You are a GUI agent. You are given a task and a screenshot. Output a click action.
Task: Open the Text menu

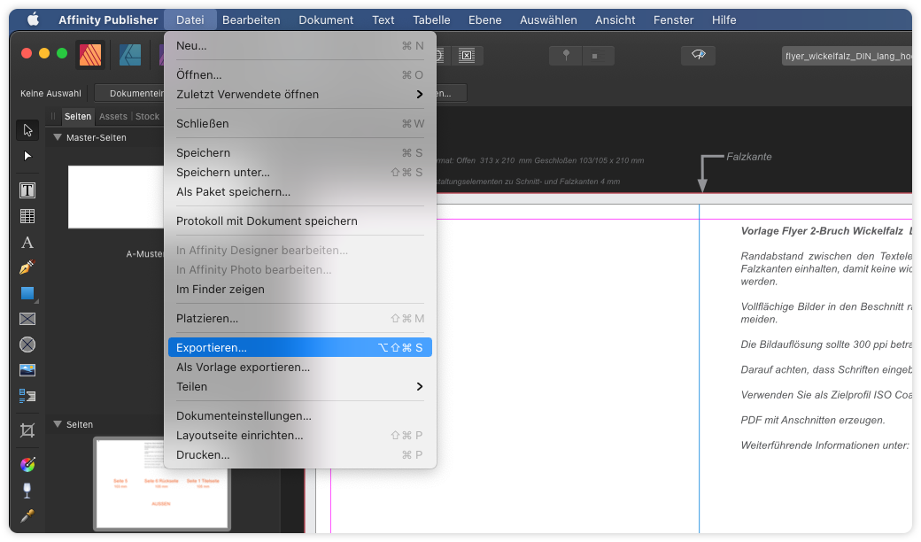383,19
